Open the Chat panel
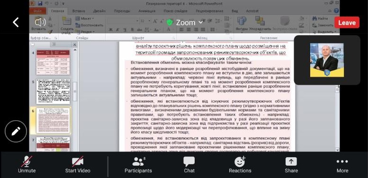The image size is (368, 178). [x=189, y=165]
